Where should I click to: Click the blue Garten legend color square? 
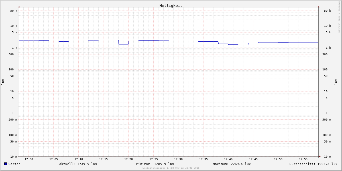click(5, 164)
